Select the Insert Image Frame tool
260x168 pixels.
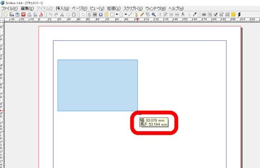click(95, 14)
